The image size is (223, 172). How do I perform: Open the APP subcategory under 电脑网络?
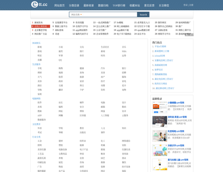point(39,115)
